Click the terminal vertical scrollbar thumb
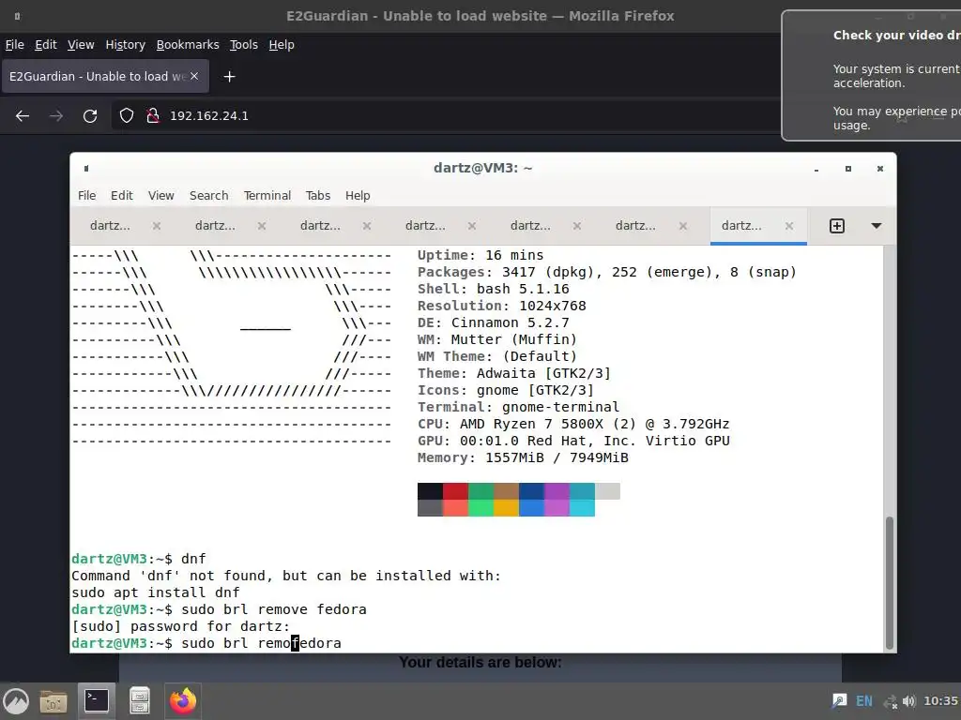 pyautogui.click(x=890, y=583)
